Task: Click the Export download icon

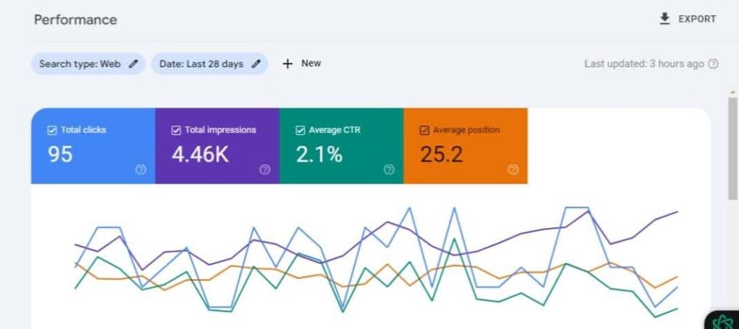Action: (x=665, y=19)
